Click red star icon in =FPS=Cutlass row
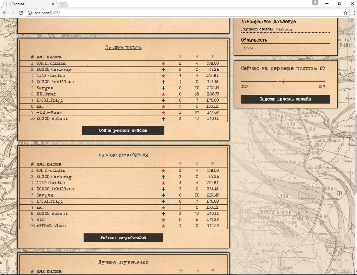This screenshot has width=357, height=275. click(164, 226)
